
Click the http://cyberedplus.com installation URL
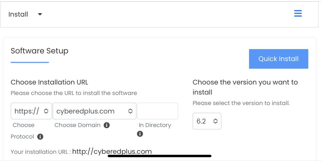tap(112, 152)
